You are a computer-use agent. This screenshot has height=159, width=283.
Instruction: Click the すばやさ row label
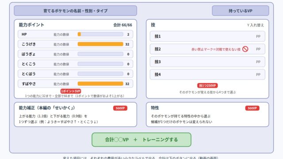coord(29,84)
